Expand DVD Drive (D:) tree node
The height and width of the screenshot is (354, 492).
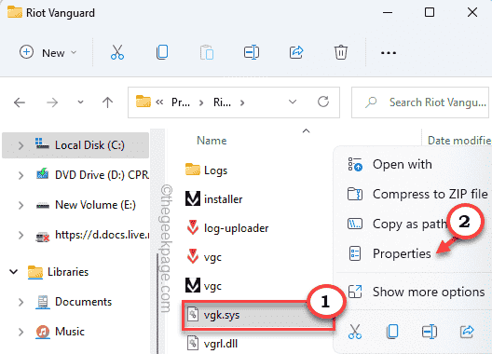pyautogui.click(x=20, y=175)
